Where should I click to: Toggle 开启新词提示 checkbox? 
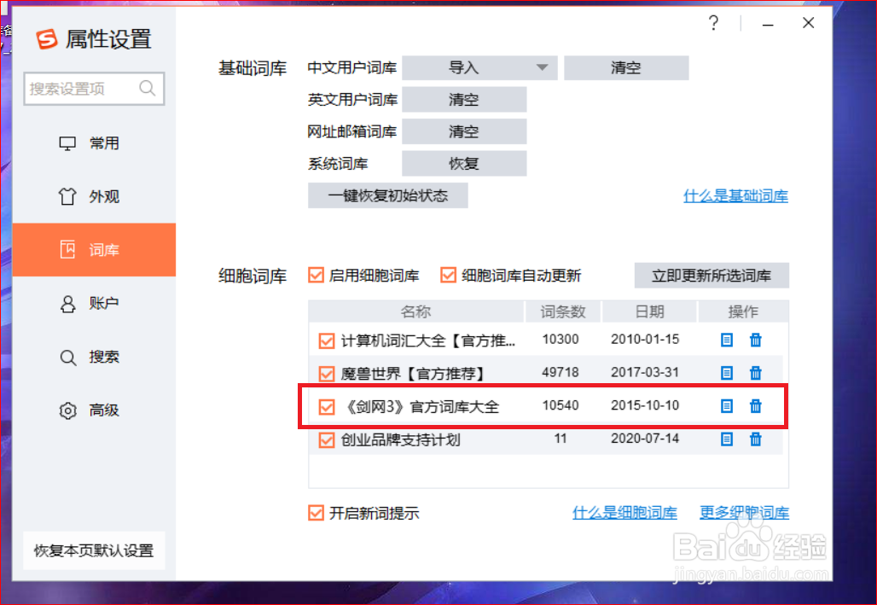(316, 513)
